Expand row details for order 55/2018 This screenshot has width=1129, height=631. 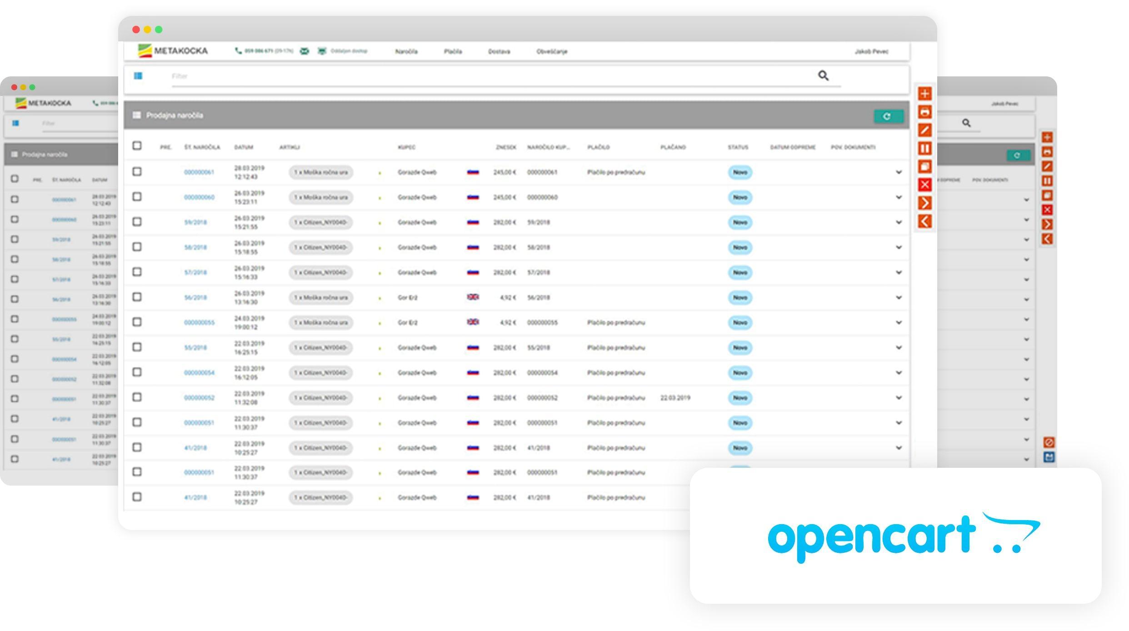[x=899, y=347]
